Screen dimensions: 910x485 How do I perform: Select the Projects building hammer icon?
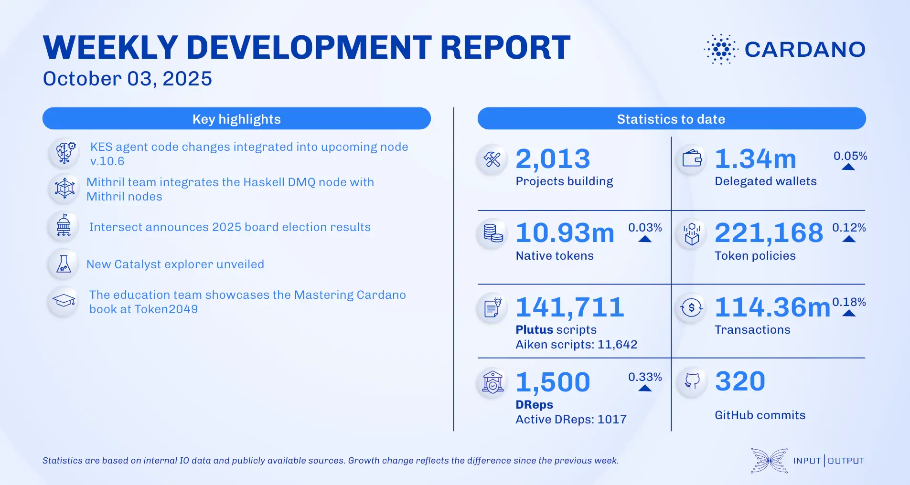point(491,159)
